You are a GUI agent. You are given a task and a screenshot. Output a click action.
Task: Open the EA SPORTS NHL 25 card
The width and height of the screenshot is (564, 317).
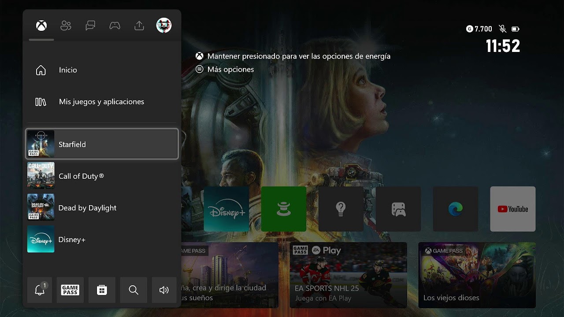tap(348, 275)
